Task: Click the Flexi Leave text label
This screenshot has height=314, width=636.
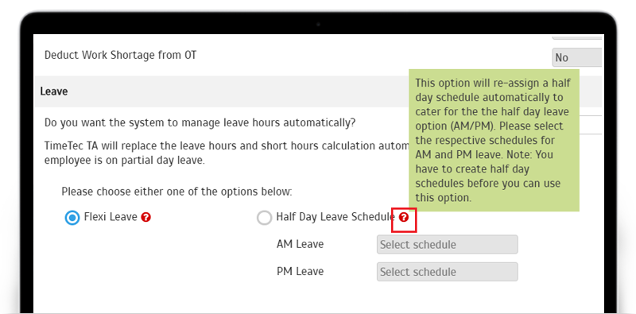Action: click(x=111, y=217)
